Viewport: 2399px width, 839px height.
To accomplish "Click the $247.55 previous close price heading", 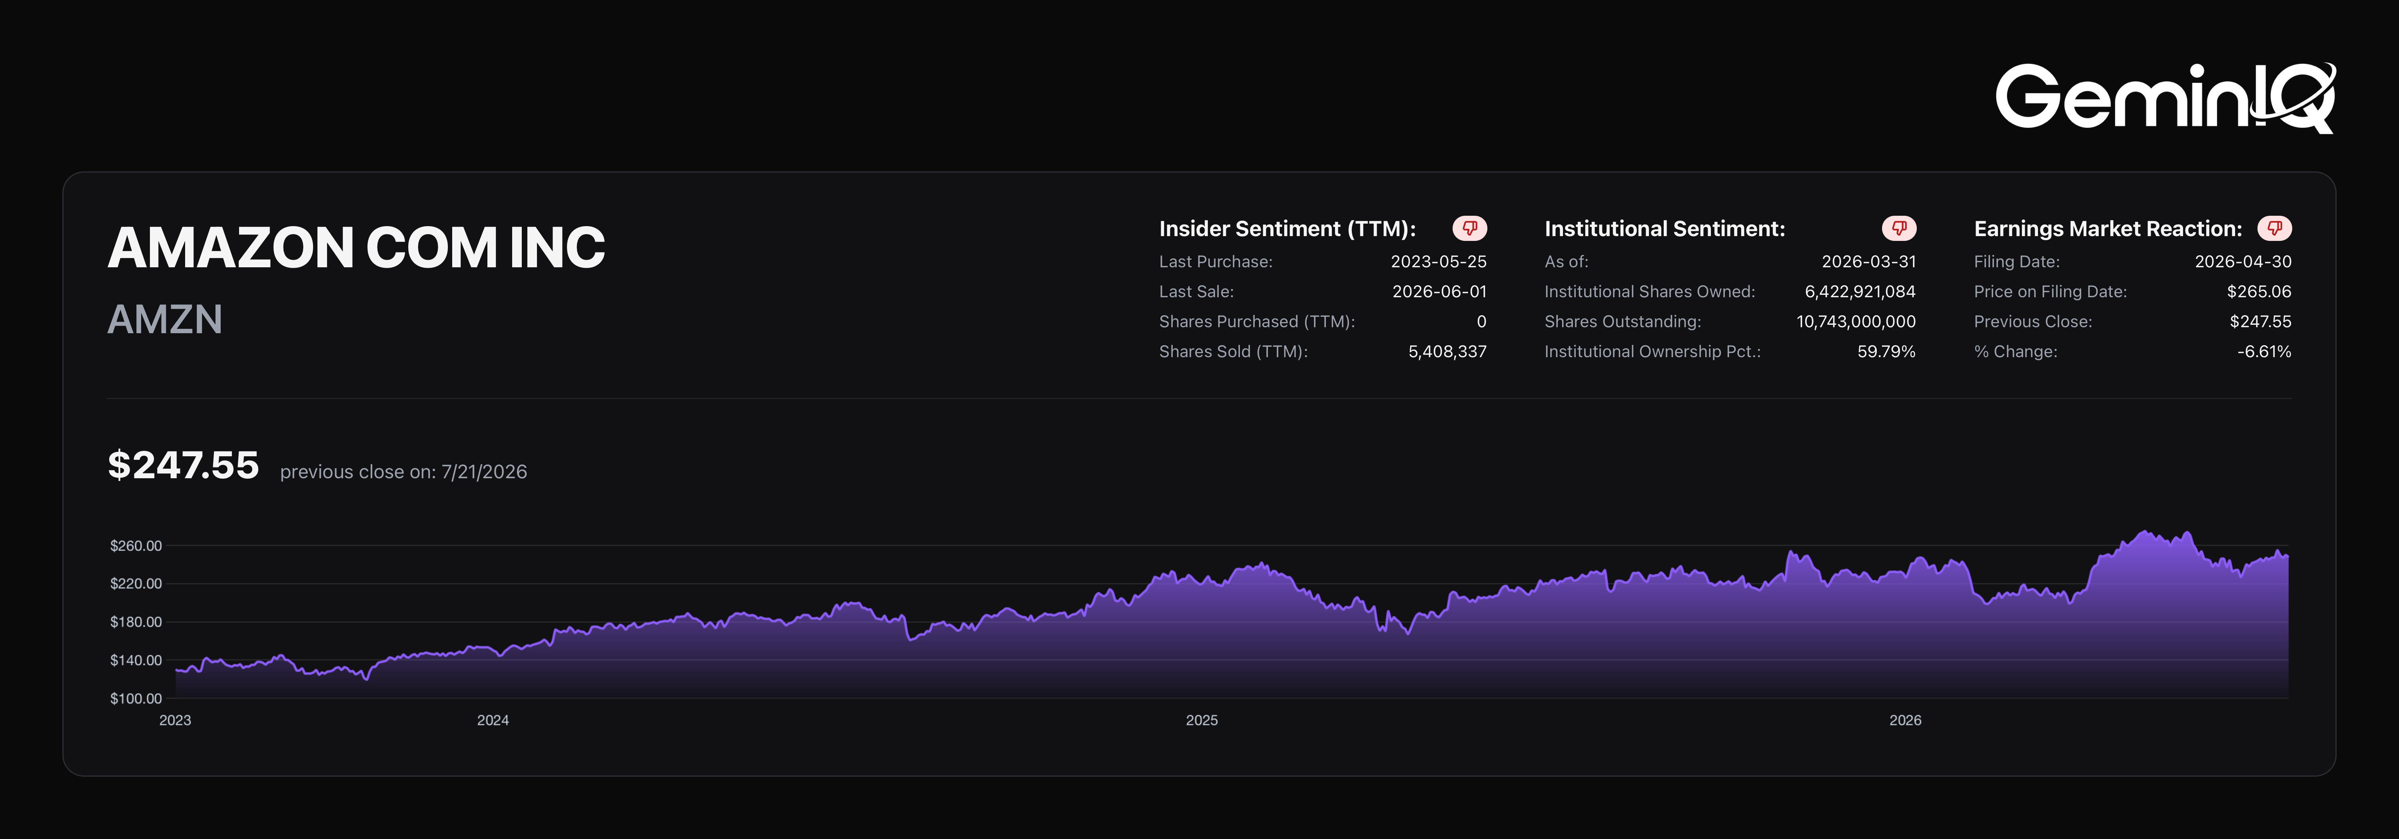I will (x=184, y=465).
